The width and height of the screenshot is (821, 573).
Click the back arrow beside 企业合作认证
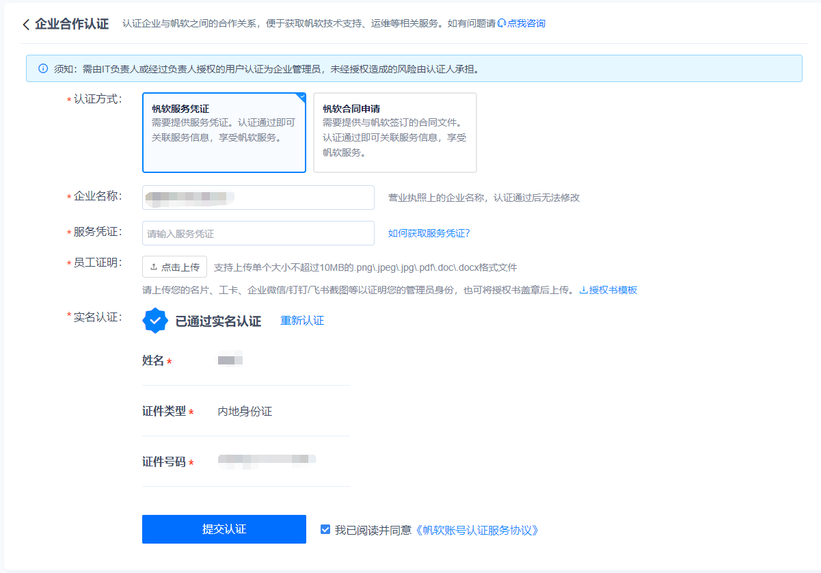[26, 25]
